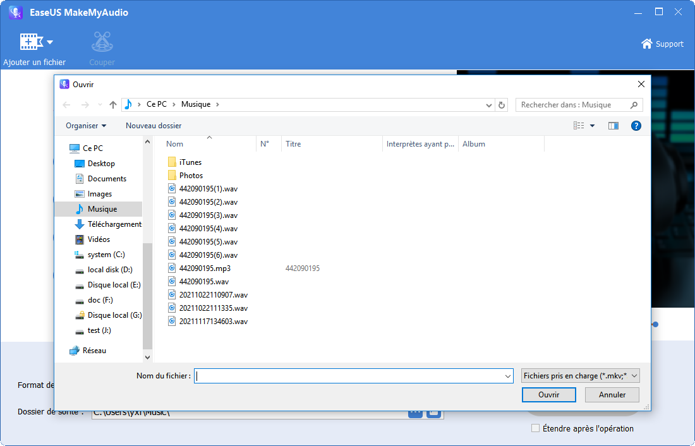The width and height of the screenshot is (695, 446).
Task: Open Vidéos folder in sidebar
Action: pyautogui.click(x=92, y=239)
